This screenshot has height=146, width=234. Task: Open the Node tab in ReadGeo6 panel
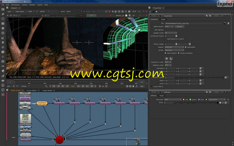coord(163,19)
